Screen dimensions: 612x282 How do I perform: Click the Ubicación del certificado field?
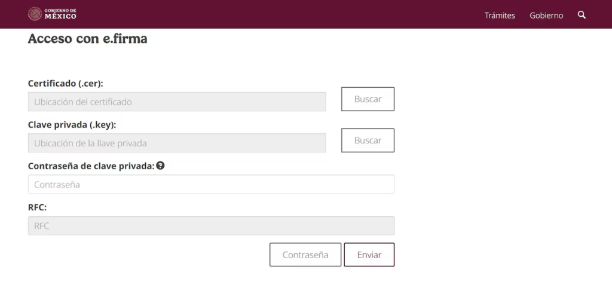tap(177, 102)
